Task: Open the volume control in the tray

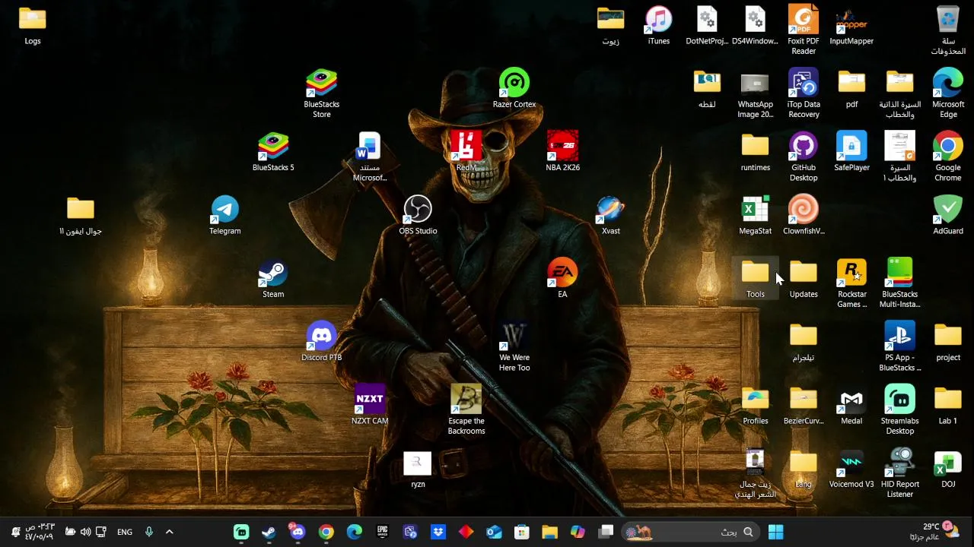Action: pos(85,532)
